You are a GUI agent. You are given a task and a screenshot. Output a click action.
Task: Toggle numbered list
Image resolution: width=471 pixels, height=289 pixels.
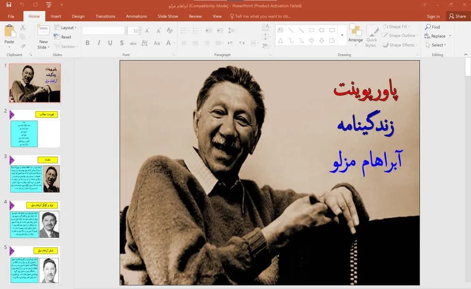(x=197, y=31)
